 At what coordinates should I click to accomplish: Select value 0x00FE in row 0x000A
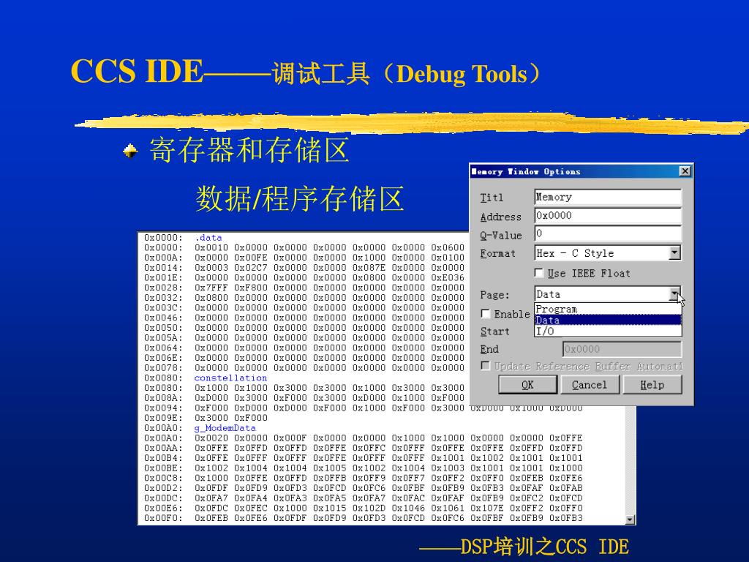click(x=251, y=258)
